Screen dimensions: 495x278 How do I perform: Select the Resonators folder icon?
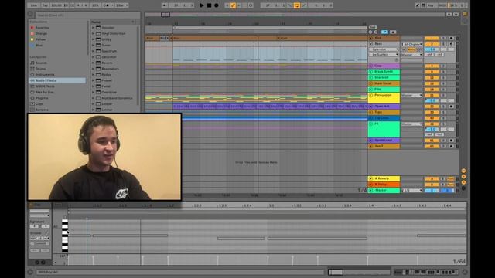(x=98, y=69)
